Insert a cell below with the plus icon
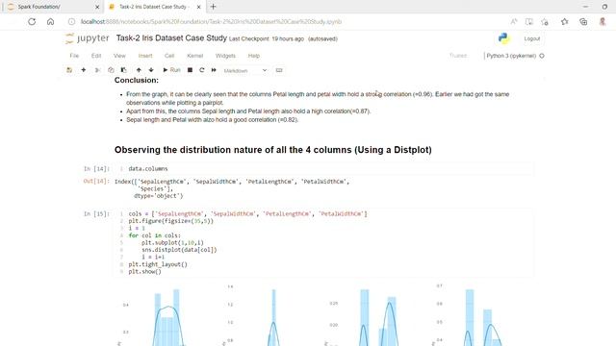The width and height of the screenshot is (616, 346). (84, 70)
